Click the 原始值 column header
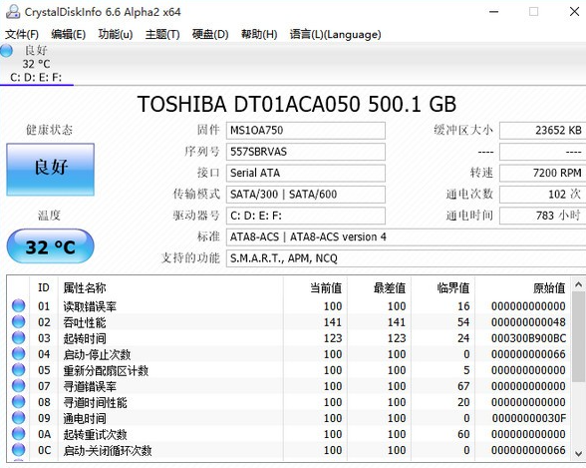The width and height of the screenshot is (586, 468). click(x=523, y=287)
